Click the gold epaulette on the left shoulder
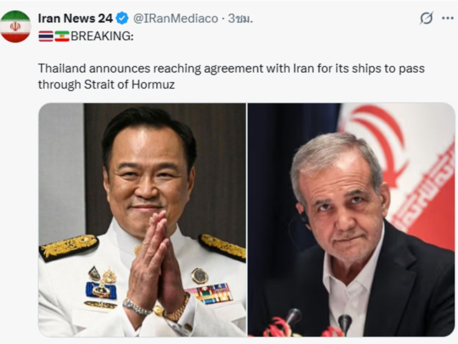The width and height of the screenshot is (458, 344). pyautogui.click(x=69, y=247)
